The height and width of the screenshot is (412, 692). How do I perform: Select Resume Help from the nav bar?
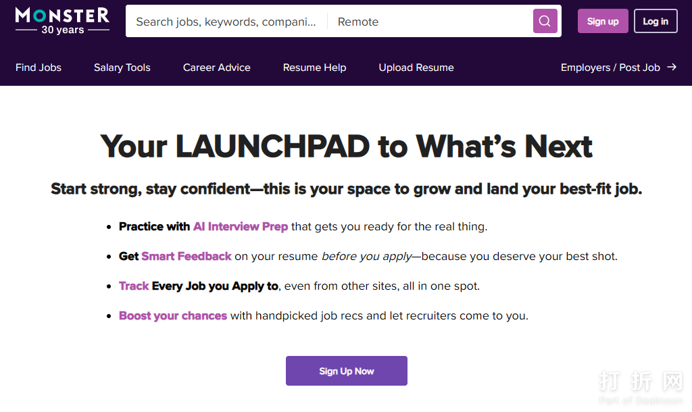click(x=314, y=68)
